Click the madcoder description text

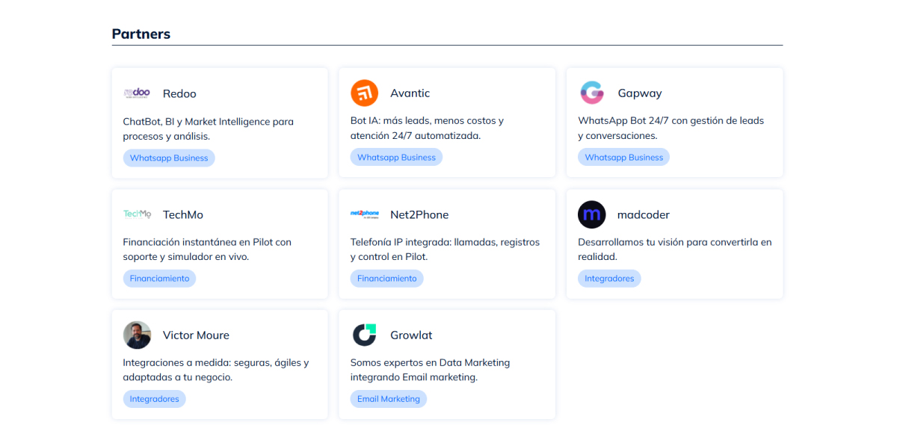674,250
